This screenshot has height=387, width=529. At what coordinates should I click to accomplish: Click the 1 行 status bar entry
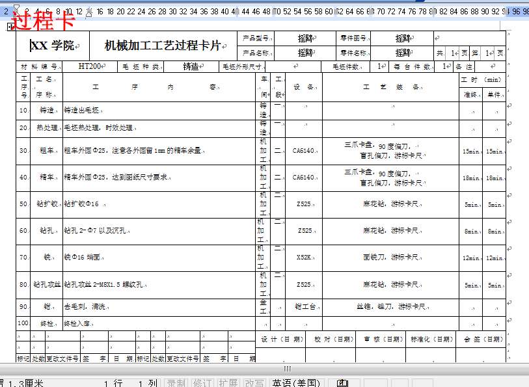[113, 383]
